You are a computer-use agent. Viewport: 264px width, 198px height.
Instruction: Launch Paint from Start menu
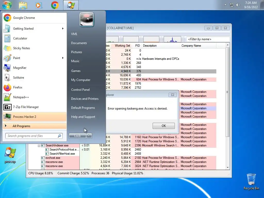pyautogui.click(x=35, y=58)
